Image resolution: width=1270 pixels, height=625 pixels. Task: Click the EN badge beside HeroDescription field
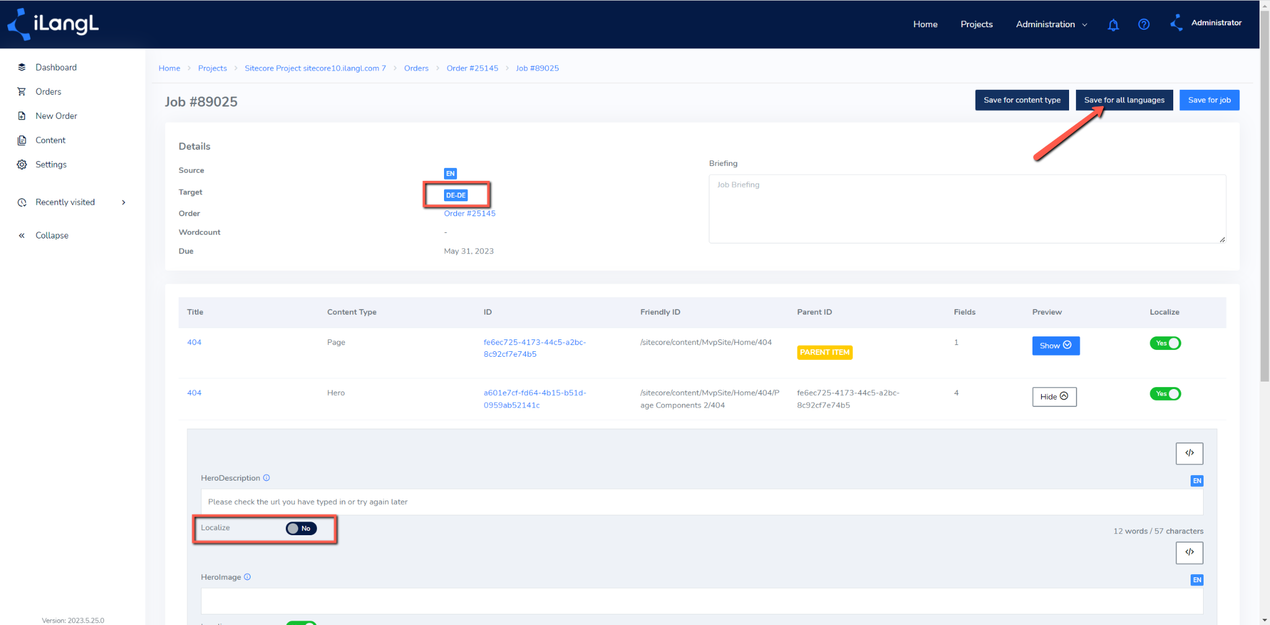pyautogui.click(x=1197, y=481)
